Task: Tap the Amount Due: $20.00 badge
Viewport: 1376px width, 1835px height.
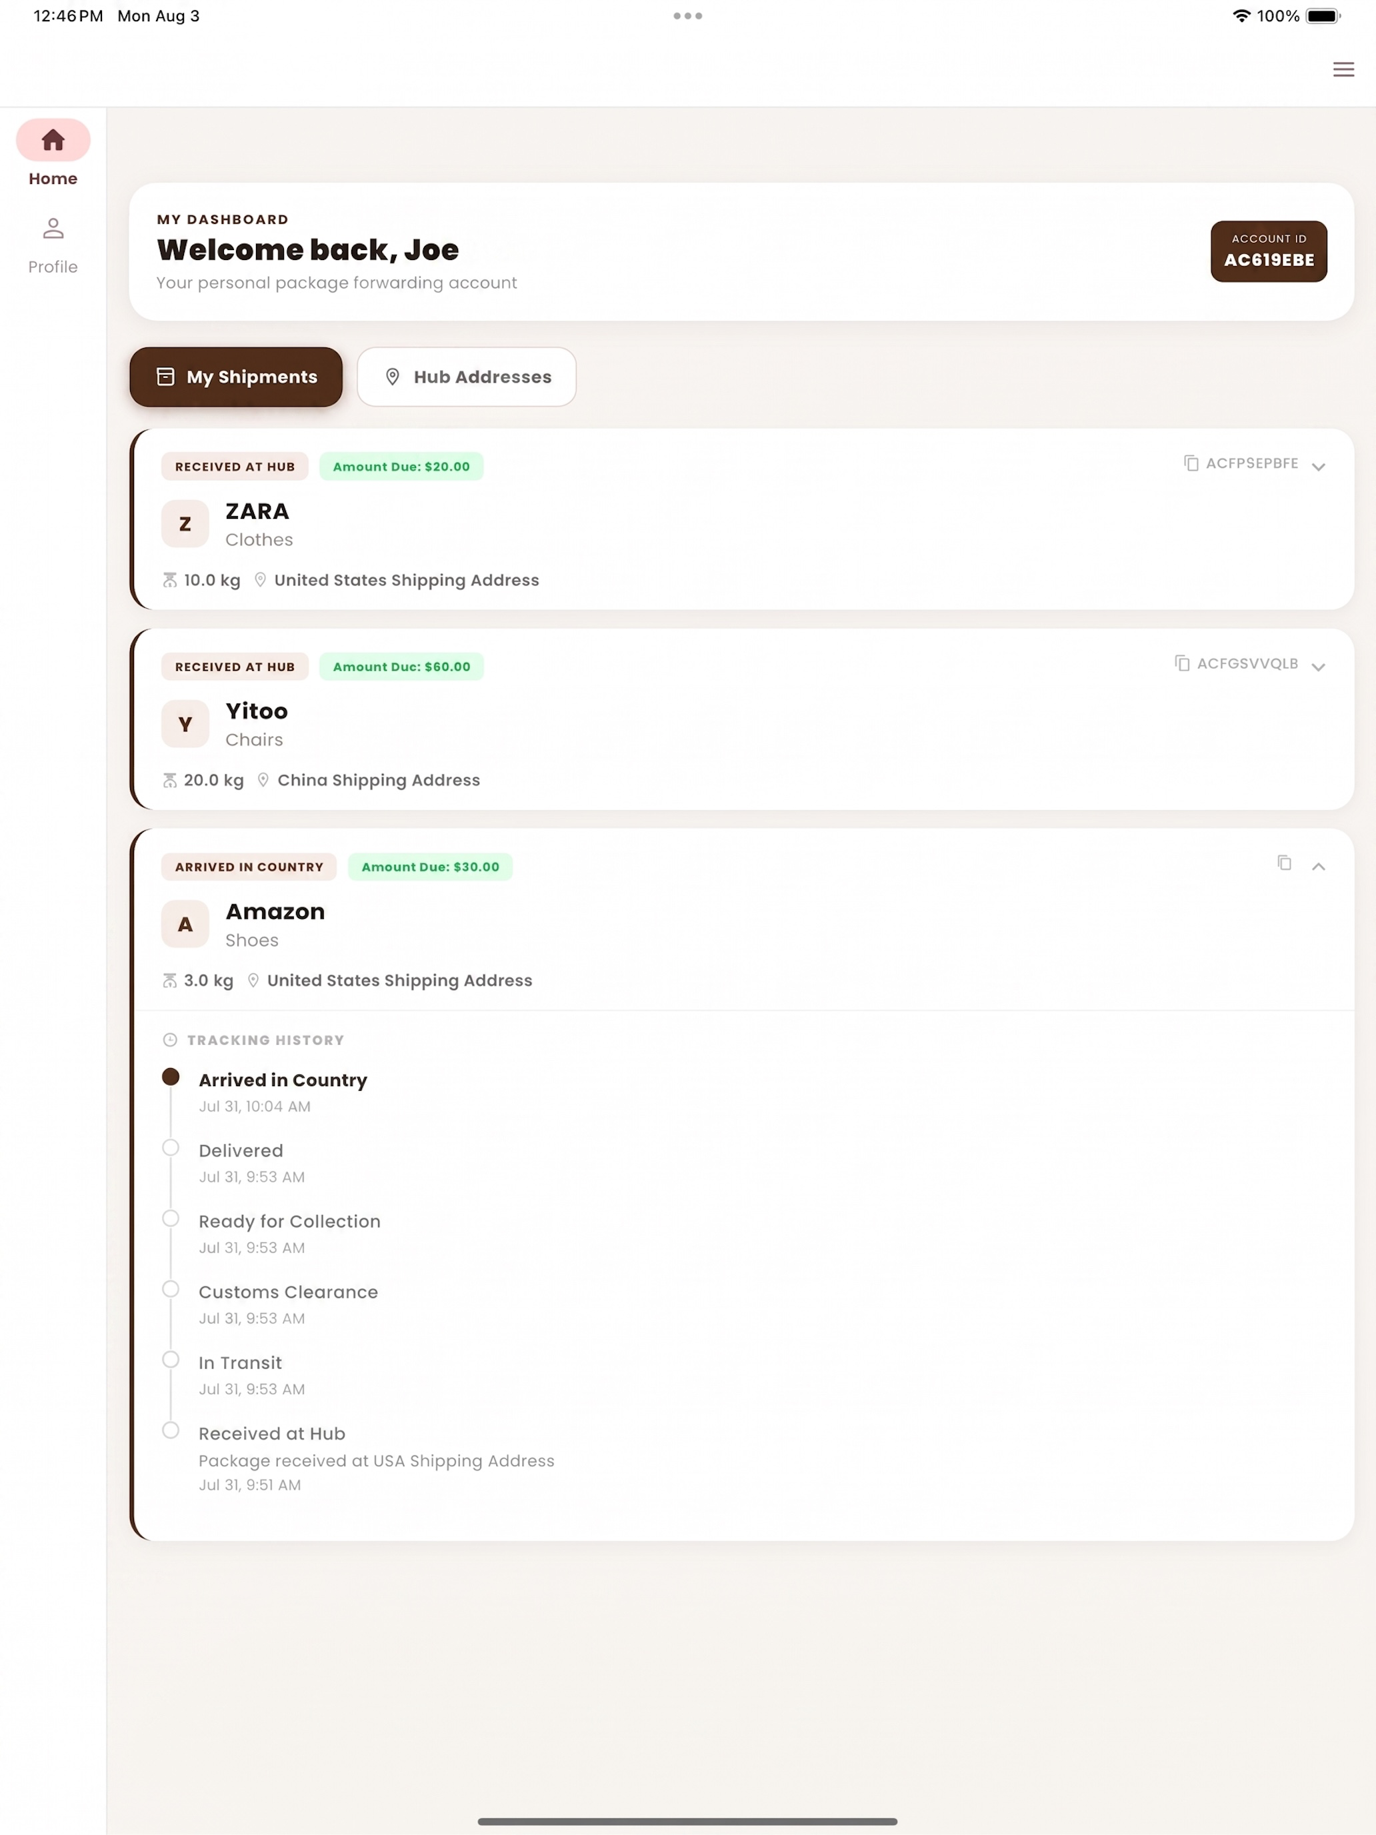Action: 401,466
